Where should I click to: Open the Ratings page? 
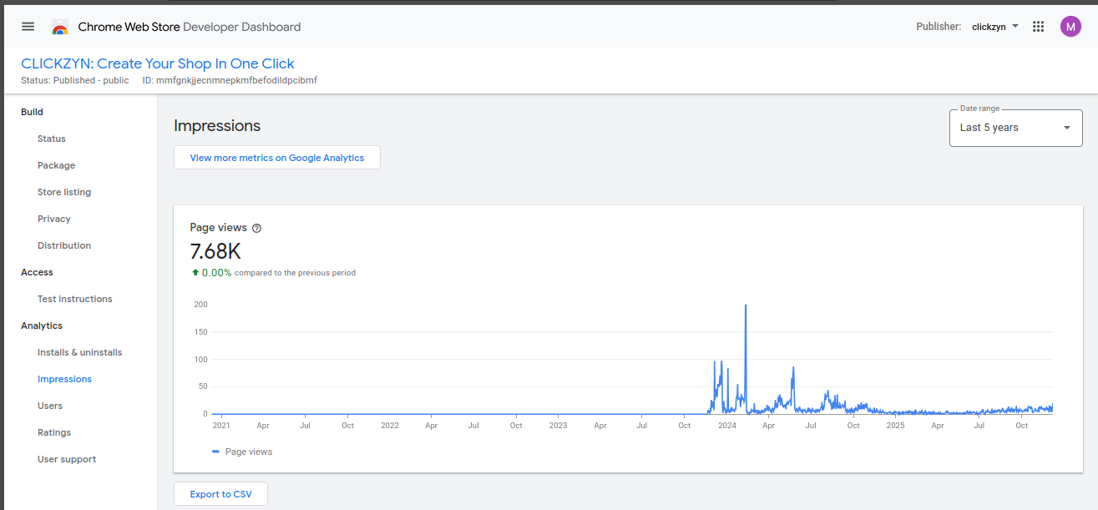[54, 432]
